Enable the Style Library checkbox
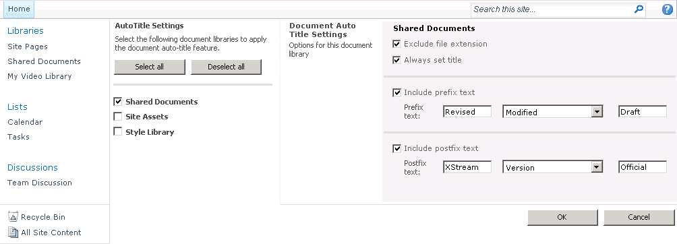 pyautogui.click(x=118, y=131)
